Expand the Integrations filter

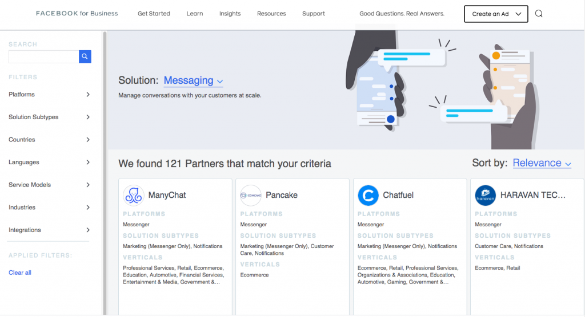[49, 230]
